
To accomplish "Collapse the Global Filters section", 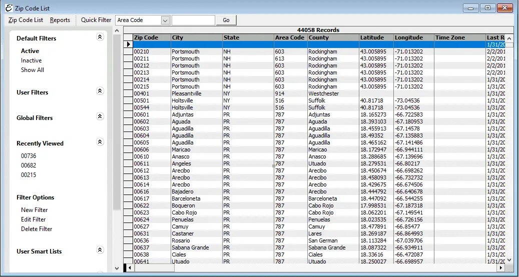I will coord(100,116).
